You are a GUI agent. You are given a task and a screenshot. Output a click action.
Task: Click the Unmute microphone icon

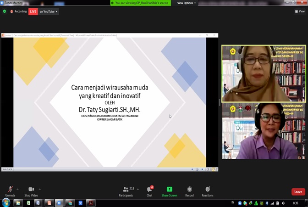(x=10, y=190)
